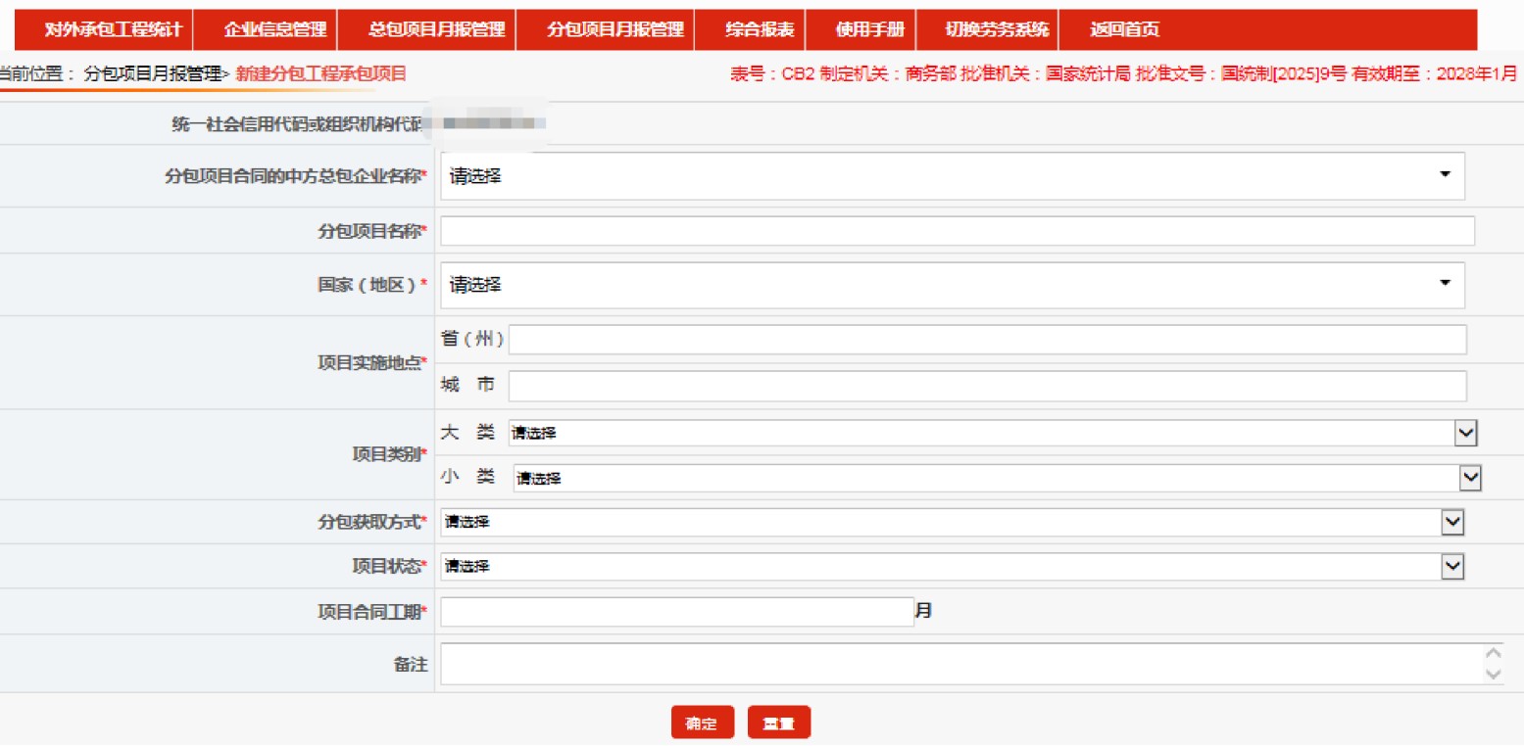Choose a 项目状态 from dropdown
This screenshot has height=746, width=1524.
952,566
